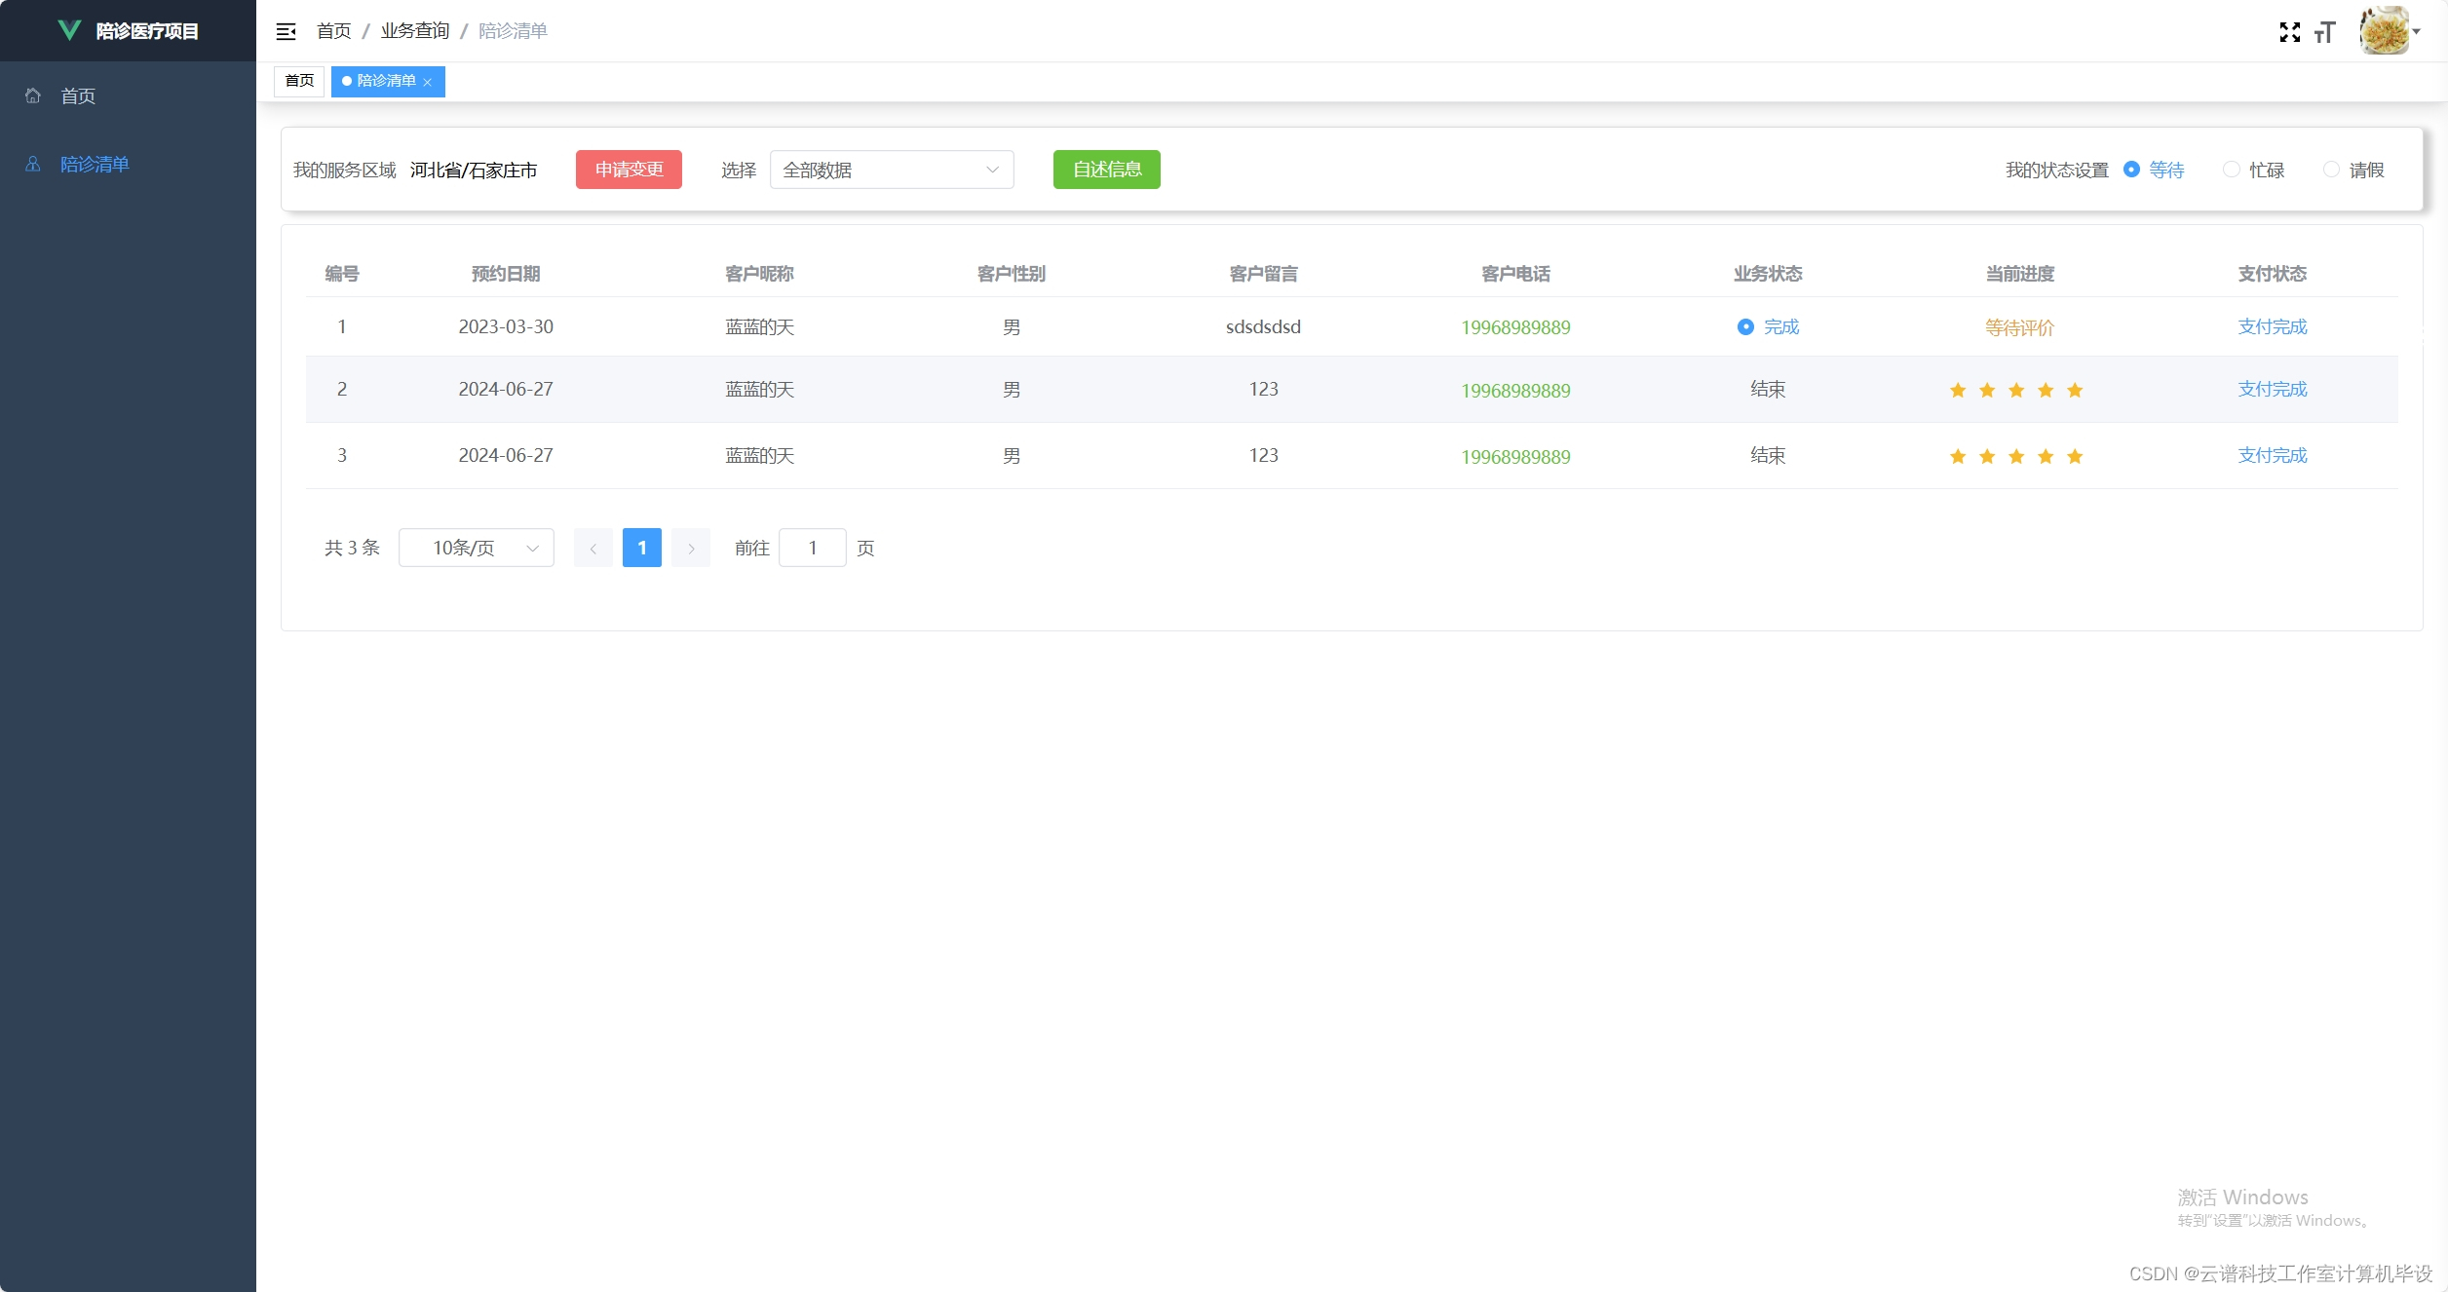Open avatar dropdown caret arrow
2448x1292 pixels.
pos(2417,31)
